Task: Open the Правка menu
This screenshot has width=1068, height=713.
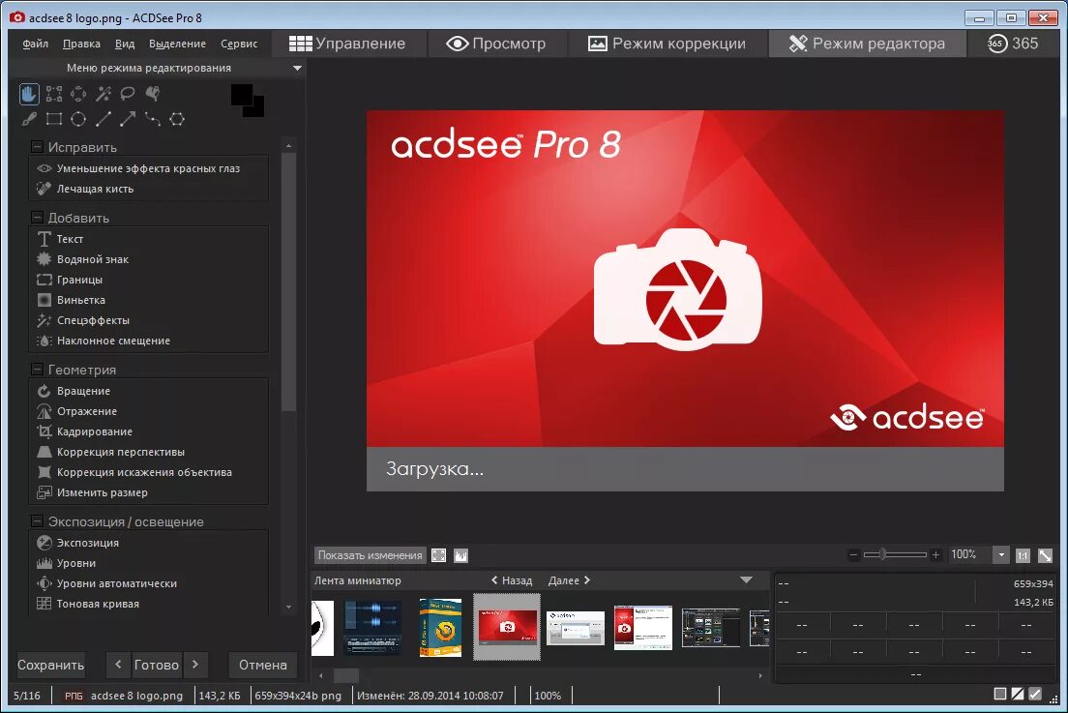Action: (x=81, y=44)
